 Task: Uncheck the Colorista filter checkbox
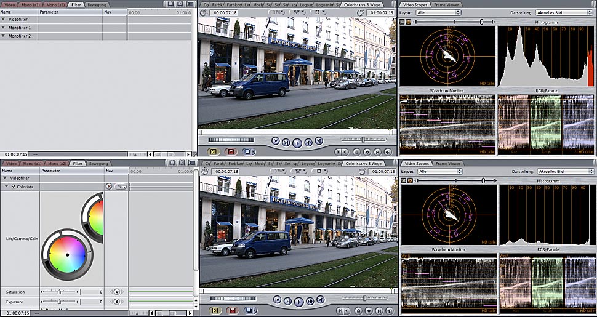[14, 186]
